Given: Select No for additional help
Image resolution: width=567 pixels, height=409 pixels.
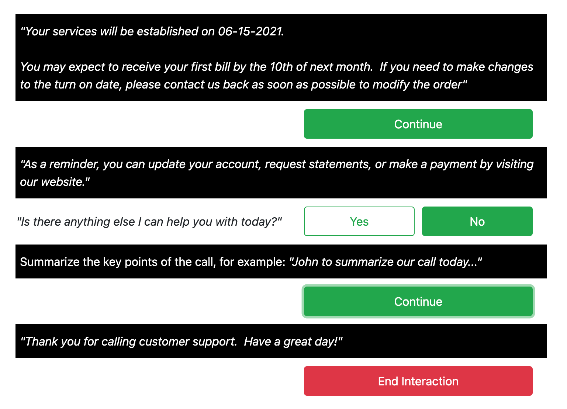Looking at the screenshot, I should 477,221.
